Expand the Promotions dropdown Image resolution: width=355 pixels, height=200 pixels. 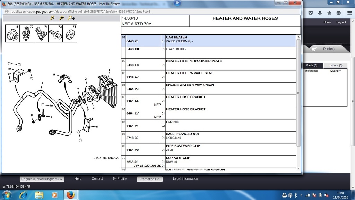[x=149, y=179]
